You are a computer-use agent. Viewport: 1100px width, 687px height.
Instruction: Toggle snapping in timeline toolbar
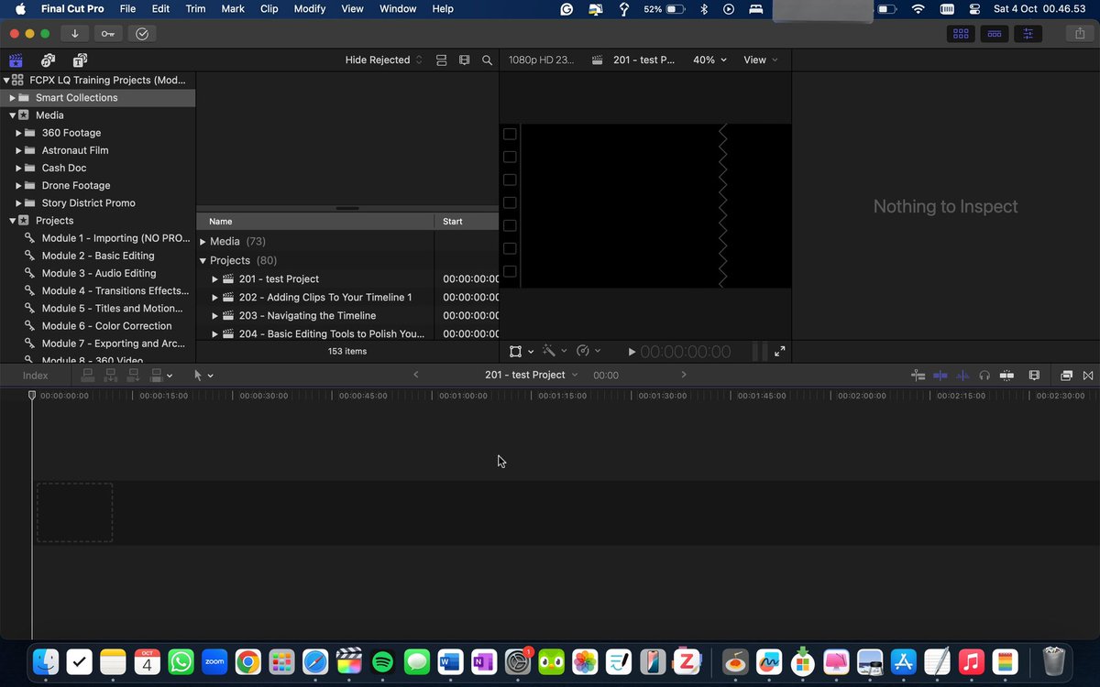(1006, 376)
